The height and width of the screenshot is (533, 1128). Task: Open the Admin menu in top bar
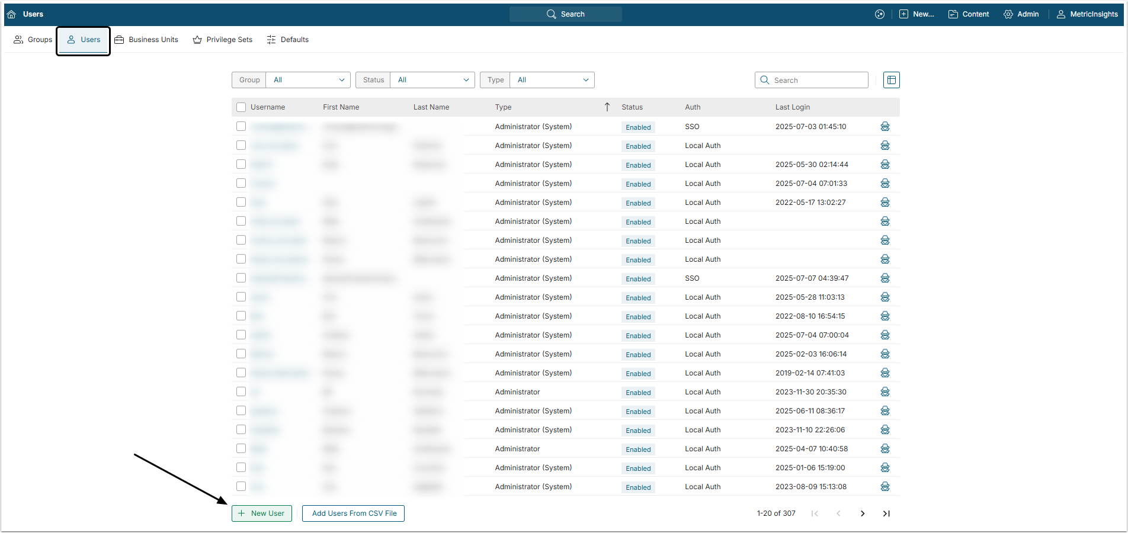tap(1021, 14)
